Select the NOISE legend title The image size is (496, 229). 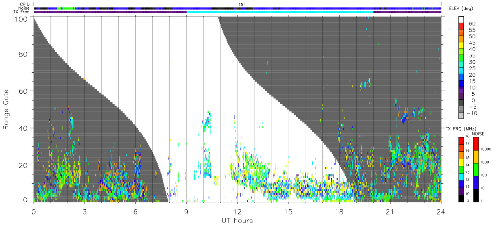point(478,134)
